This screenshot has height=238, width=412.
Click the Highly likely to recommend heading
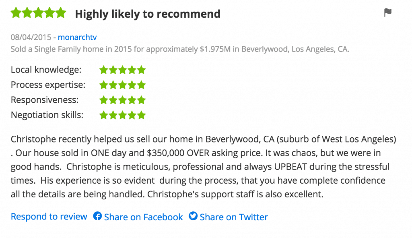coord(148,14)
